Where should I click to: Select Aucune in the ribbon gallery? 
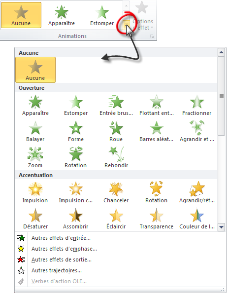coord(21,15)
